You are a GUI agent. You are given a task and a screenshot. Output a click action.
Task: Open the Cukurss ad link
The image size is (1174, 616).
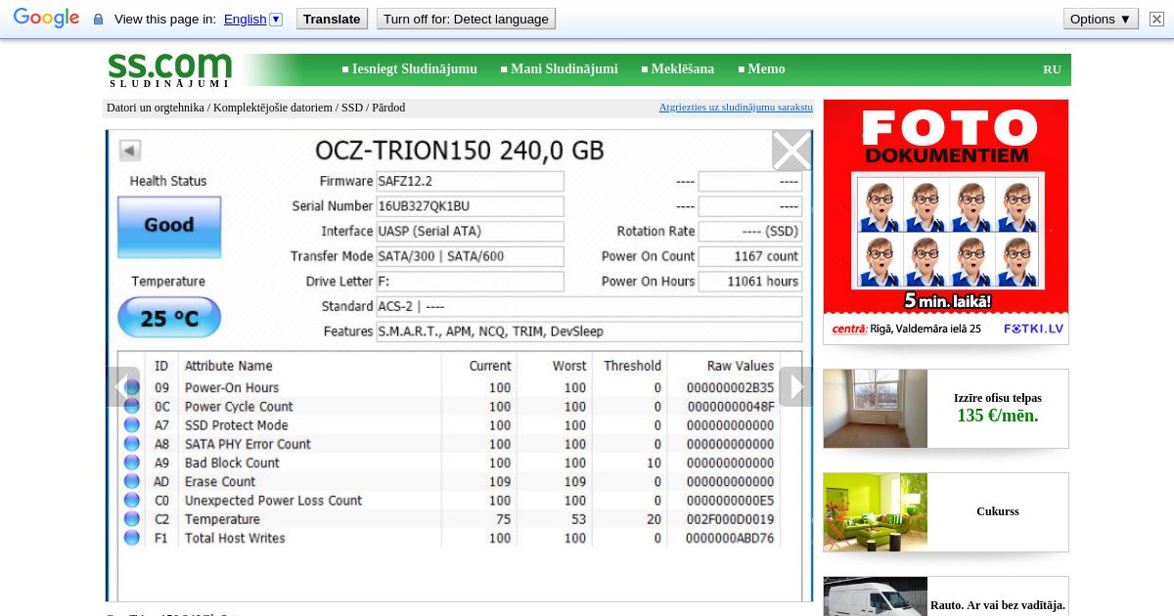[x=998, y=511]
